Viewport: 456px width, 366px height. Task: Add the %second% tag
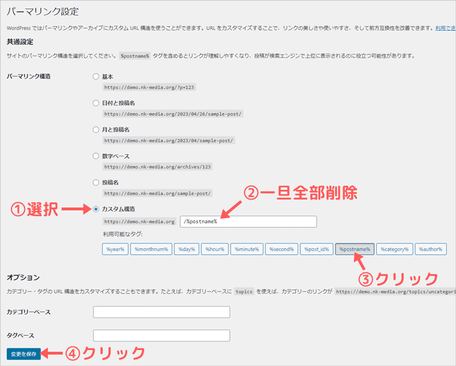point(281,249)
